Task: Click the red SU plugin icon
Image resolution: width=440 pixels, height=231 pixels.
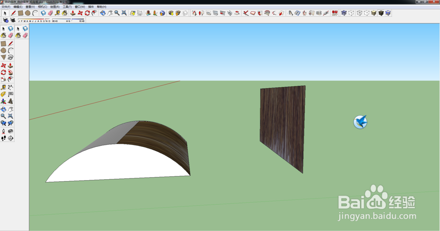Action: (334, 13)
